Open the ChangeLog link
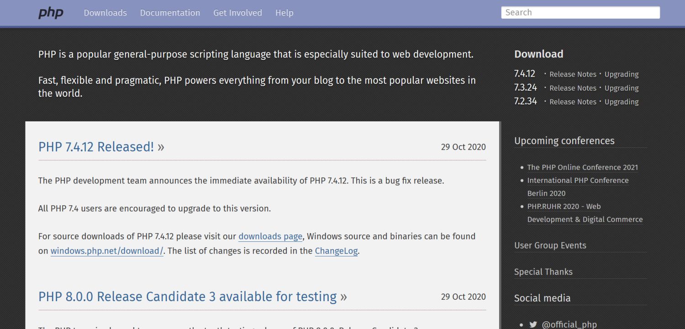Screen dimensions: 685x329 (336, 251)
